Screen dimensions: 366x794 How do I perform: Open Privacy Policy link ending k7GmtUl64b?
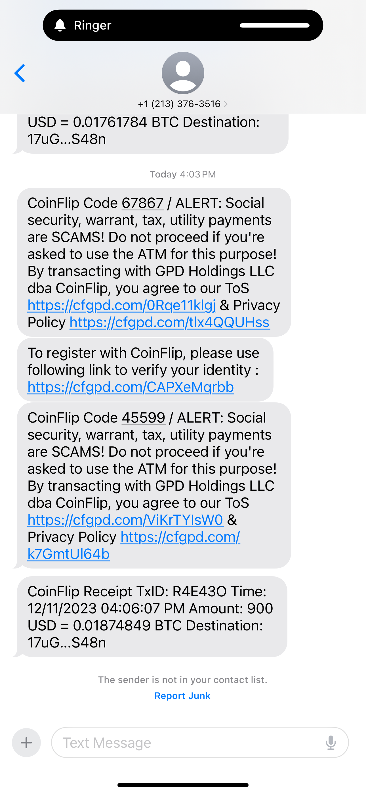68,554
